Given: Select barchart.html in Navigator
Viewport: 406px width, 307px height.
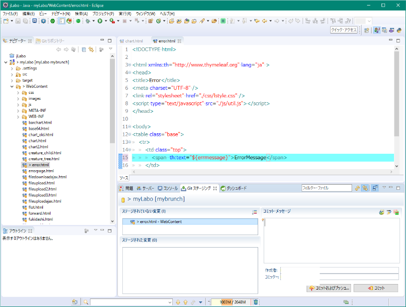Looking at the screenshot, I should 40,122.
